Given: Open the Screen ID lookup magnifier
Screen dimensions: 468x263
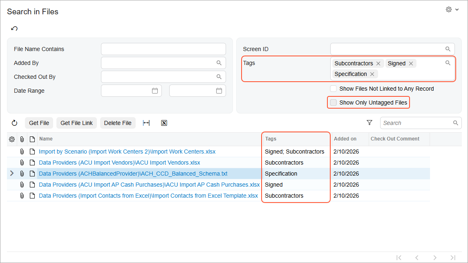Looking at the screenshot, I should [x=448, y=49].
